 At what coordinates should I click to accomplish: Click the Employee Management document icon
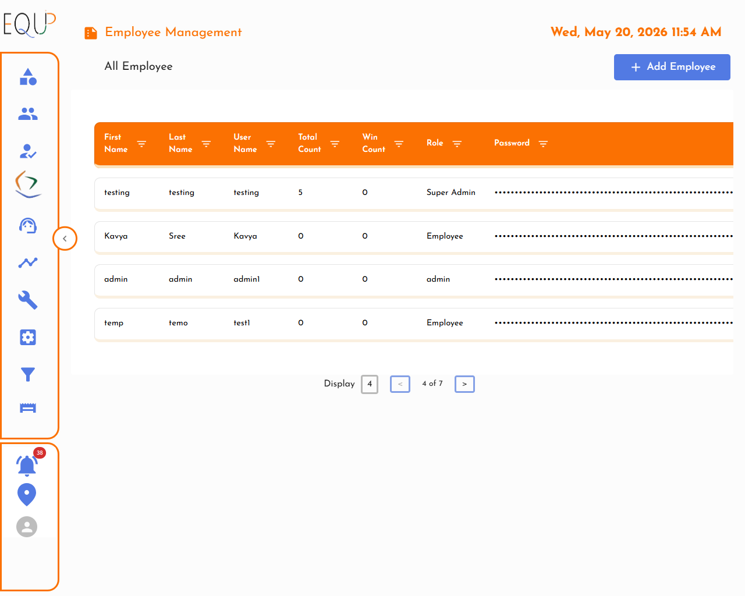coord(91,33)
